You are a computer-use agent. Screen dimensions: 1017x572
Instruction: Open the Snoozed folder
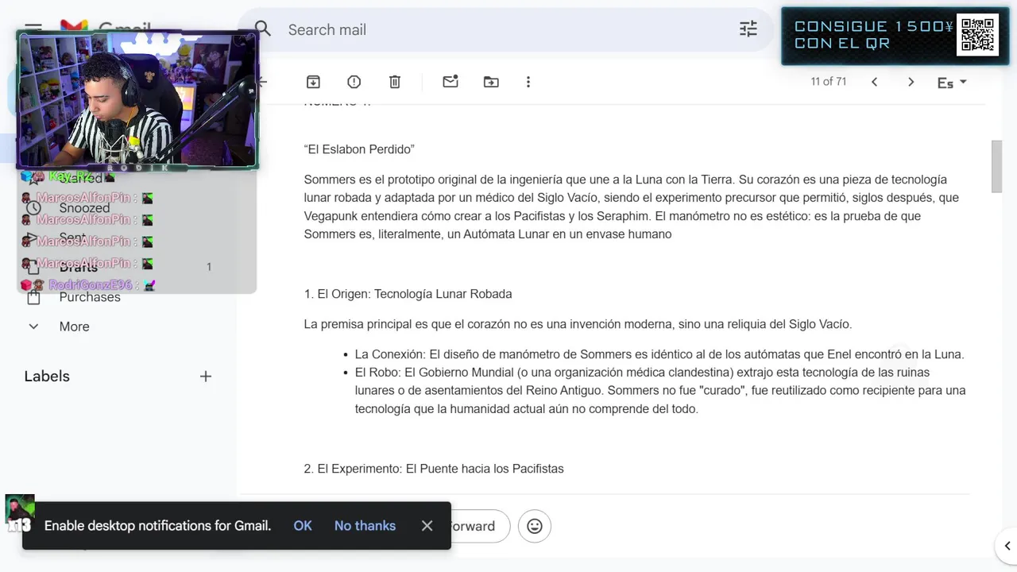point(84,208)
